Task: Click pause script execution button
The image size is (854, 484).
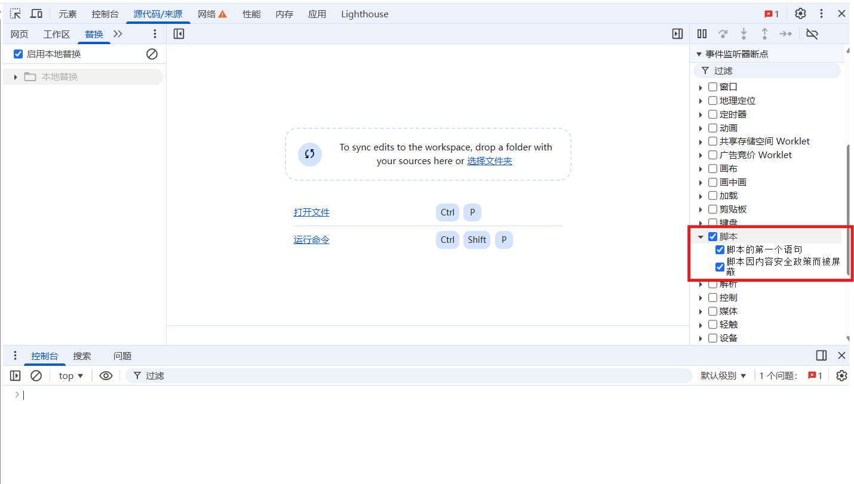Action: pos(702,34)
